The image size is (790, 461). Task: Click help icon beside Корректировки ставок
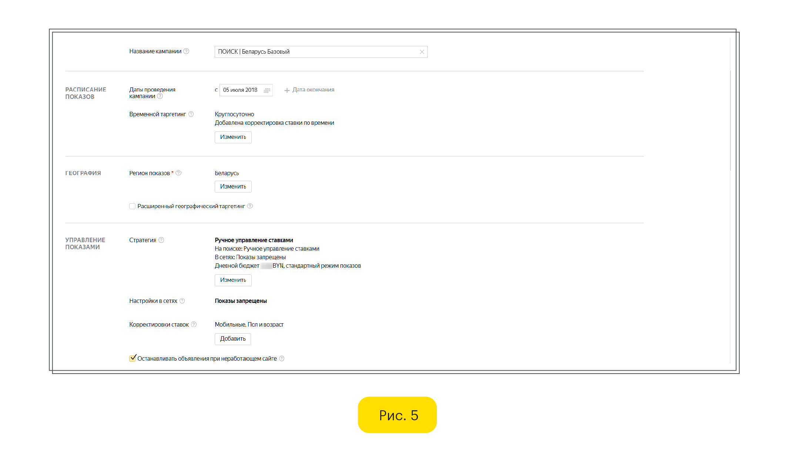coord(194,324)
